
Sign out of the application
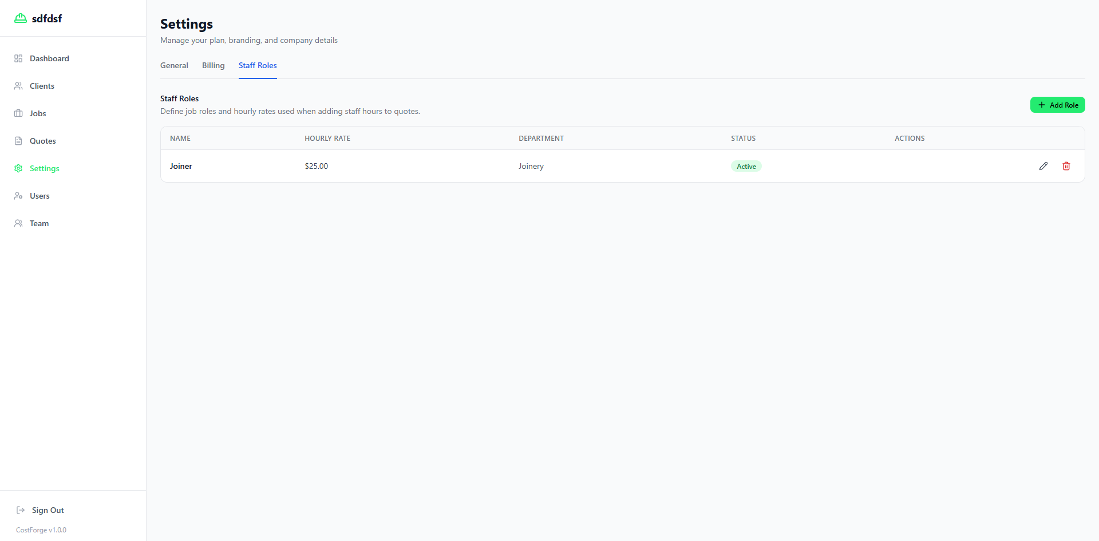pos(48,510)
